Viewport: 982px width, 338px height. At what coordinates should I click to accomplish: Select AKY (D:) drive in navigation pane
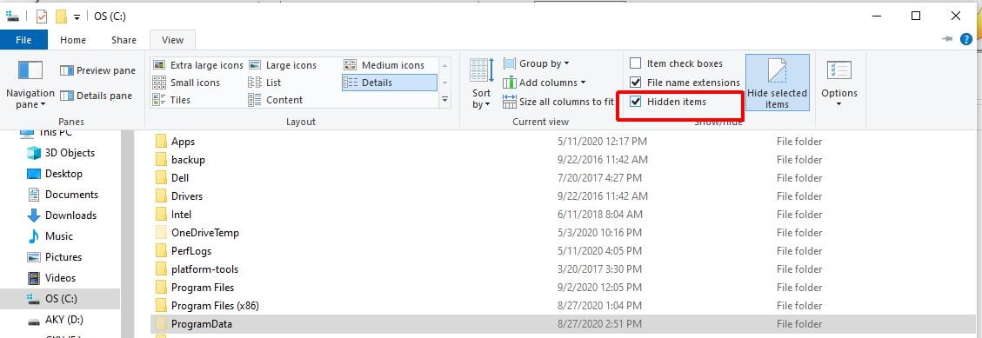(55, 320)
